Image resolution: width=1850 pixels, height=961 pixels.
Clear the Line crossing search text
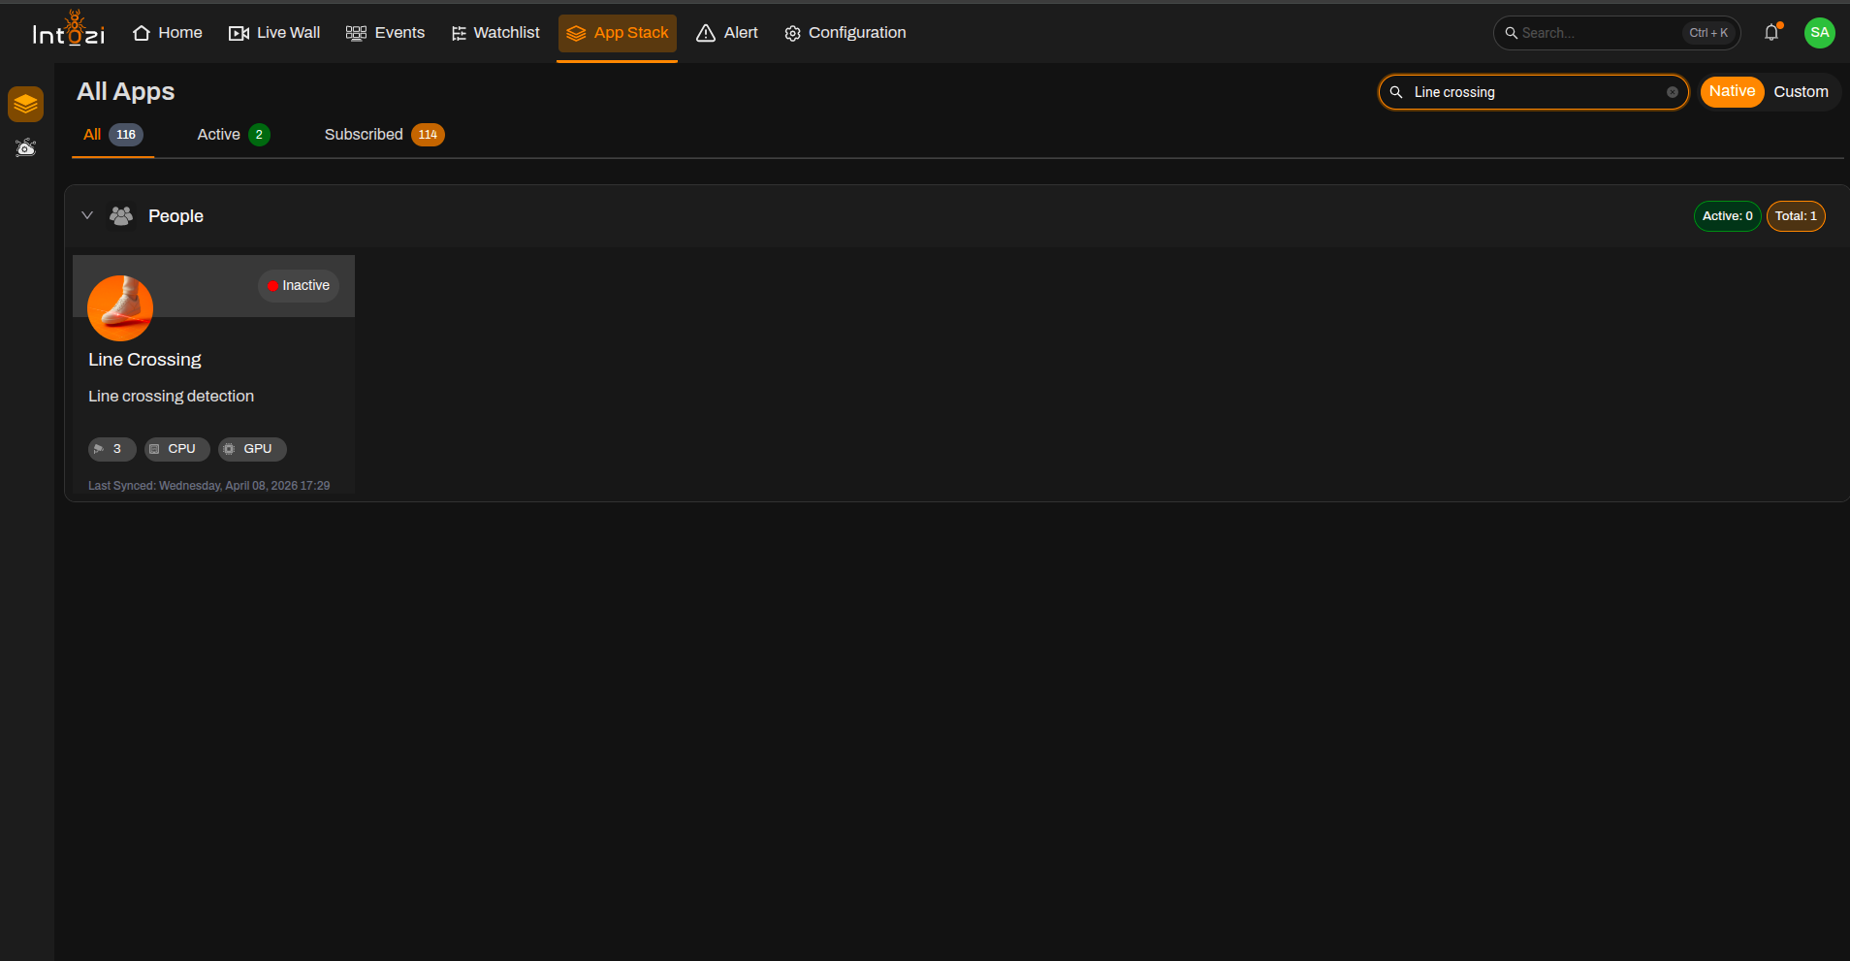click(x=1673, y=92)
